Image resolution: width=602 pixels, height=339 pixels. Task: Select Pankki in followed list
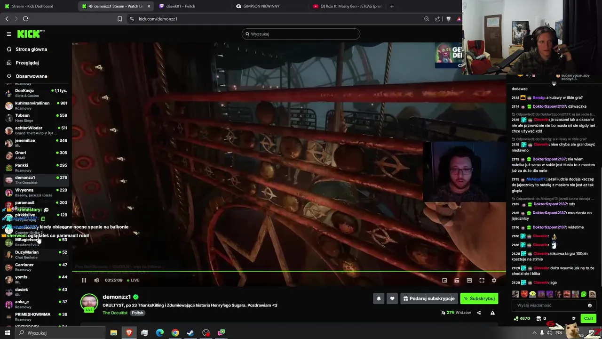36,168
